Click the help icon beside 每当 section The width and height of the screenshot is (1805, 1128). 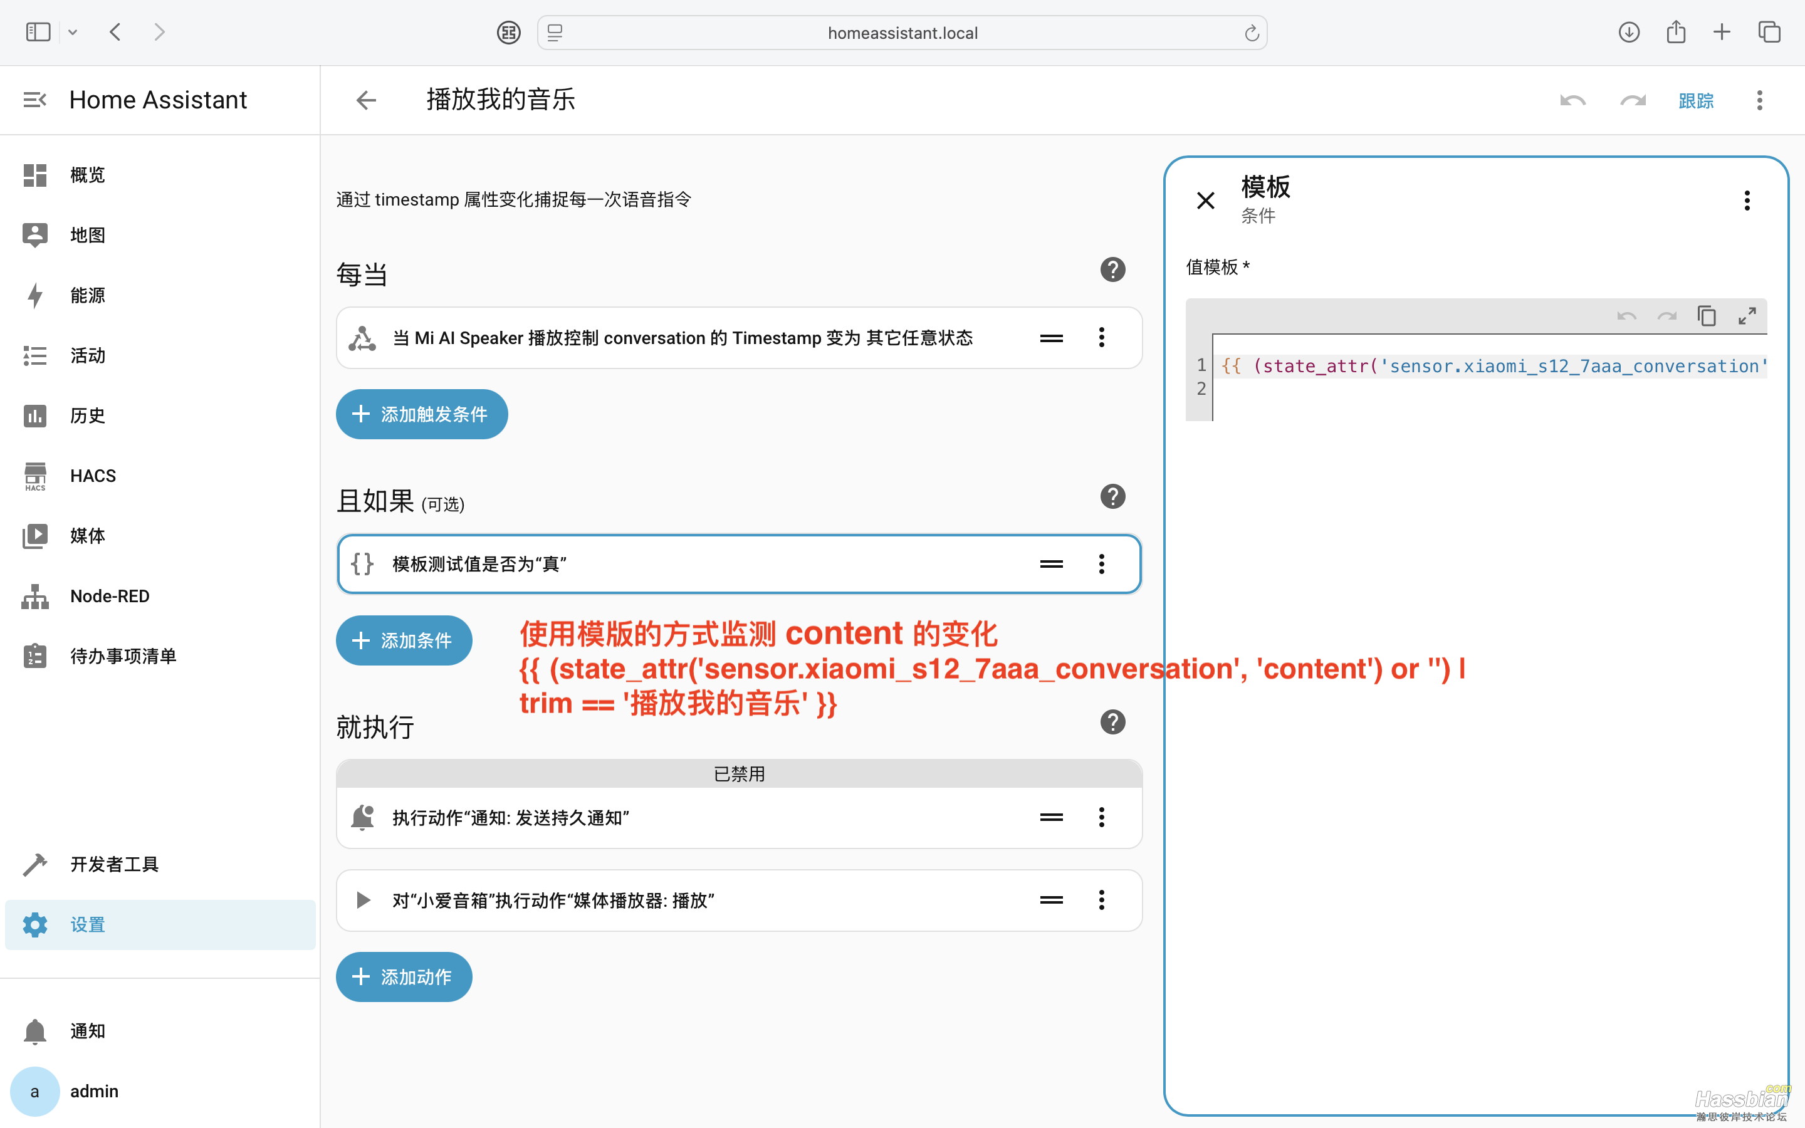(x=1112, y=269)
